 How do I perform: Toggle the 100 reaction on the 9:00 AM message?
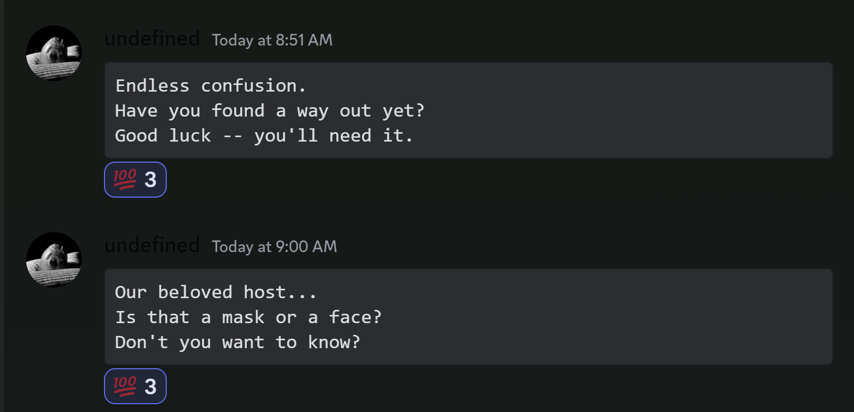pos(135,386)
